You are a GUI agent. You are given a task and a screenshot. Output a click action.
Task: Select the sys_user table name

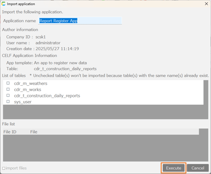coord(23,102)
